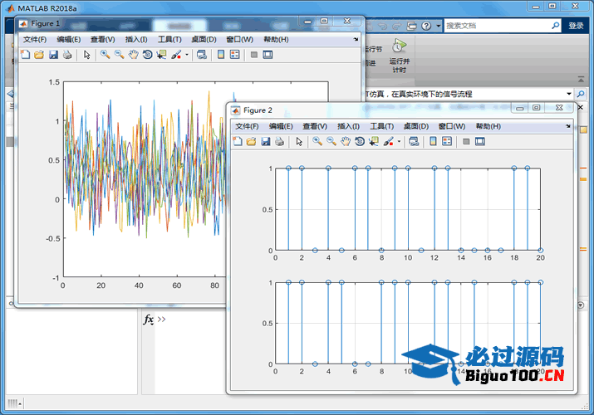Open 文件(F) menu in Figure 1
Screen dimensions: 594x415
(x=36, y=39)
